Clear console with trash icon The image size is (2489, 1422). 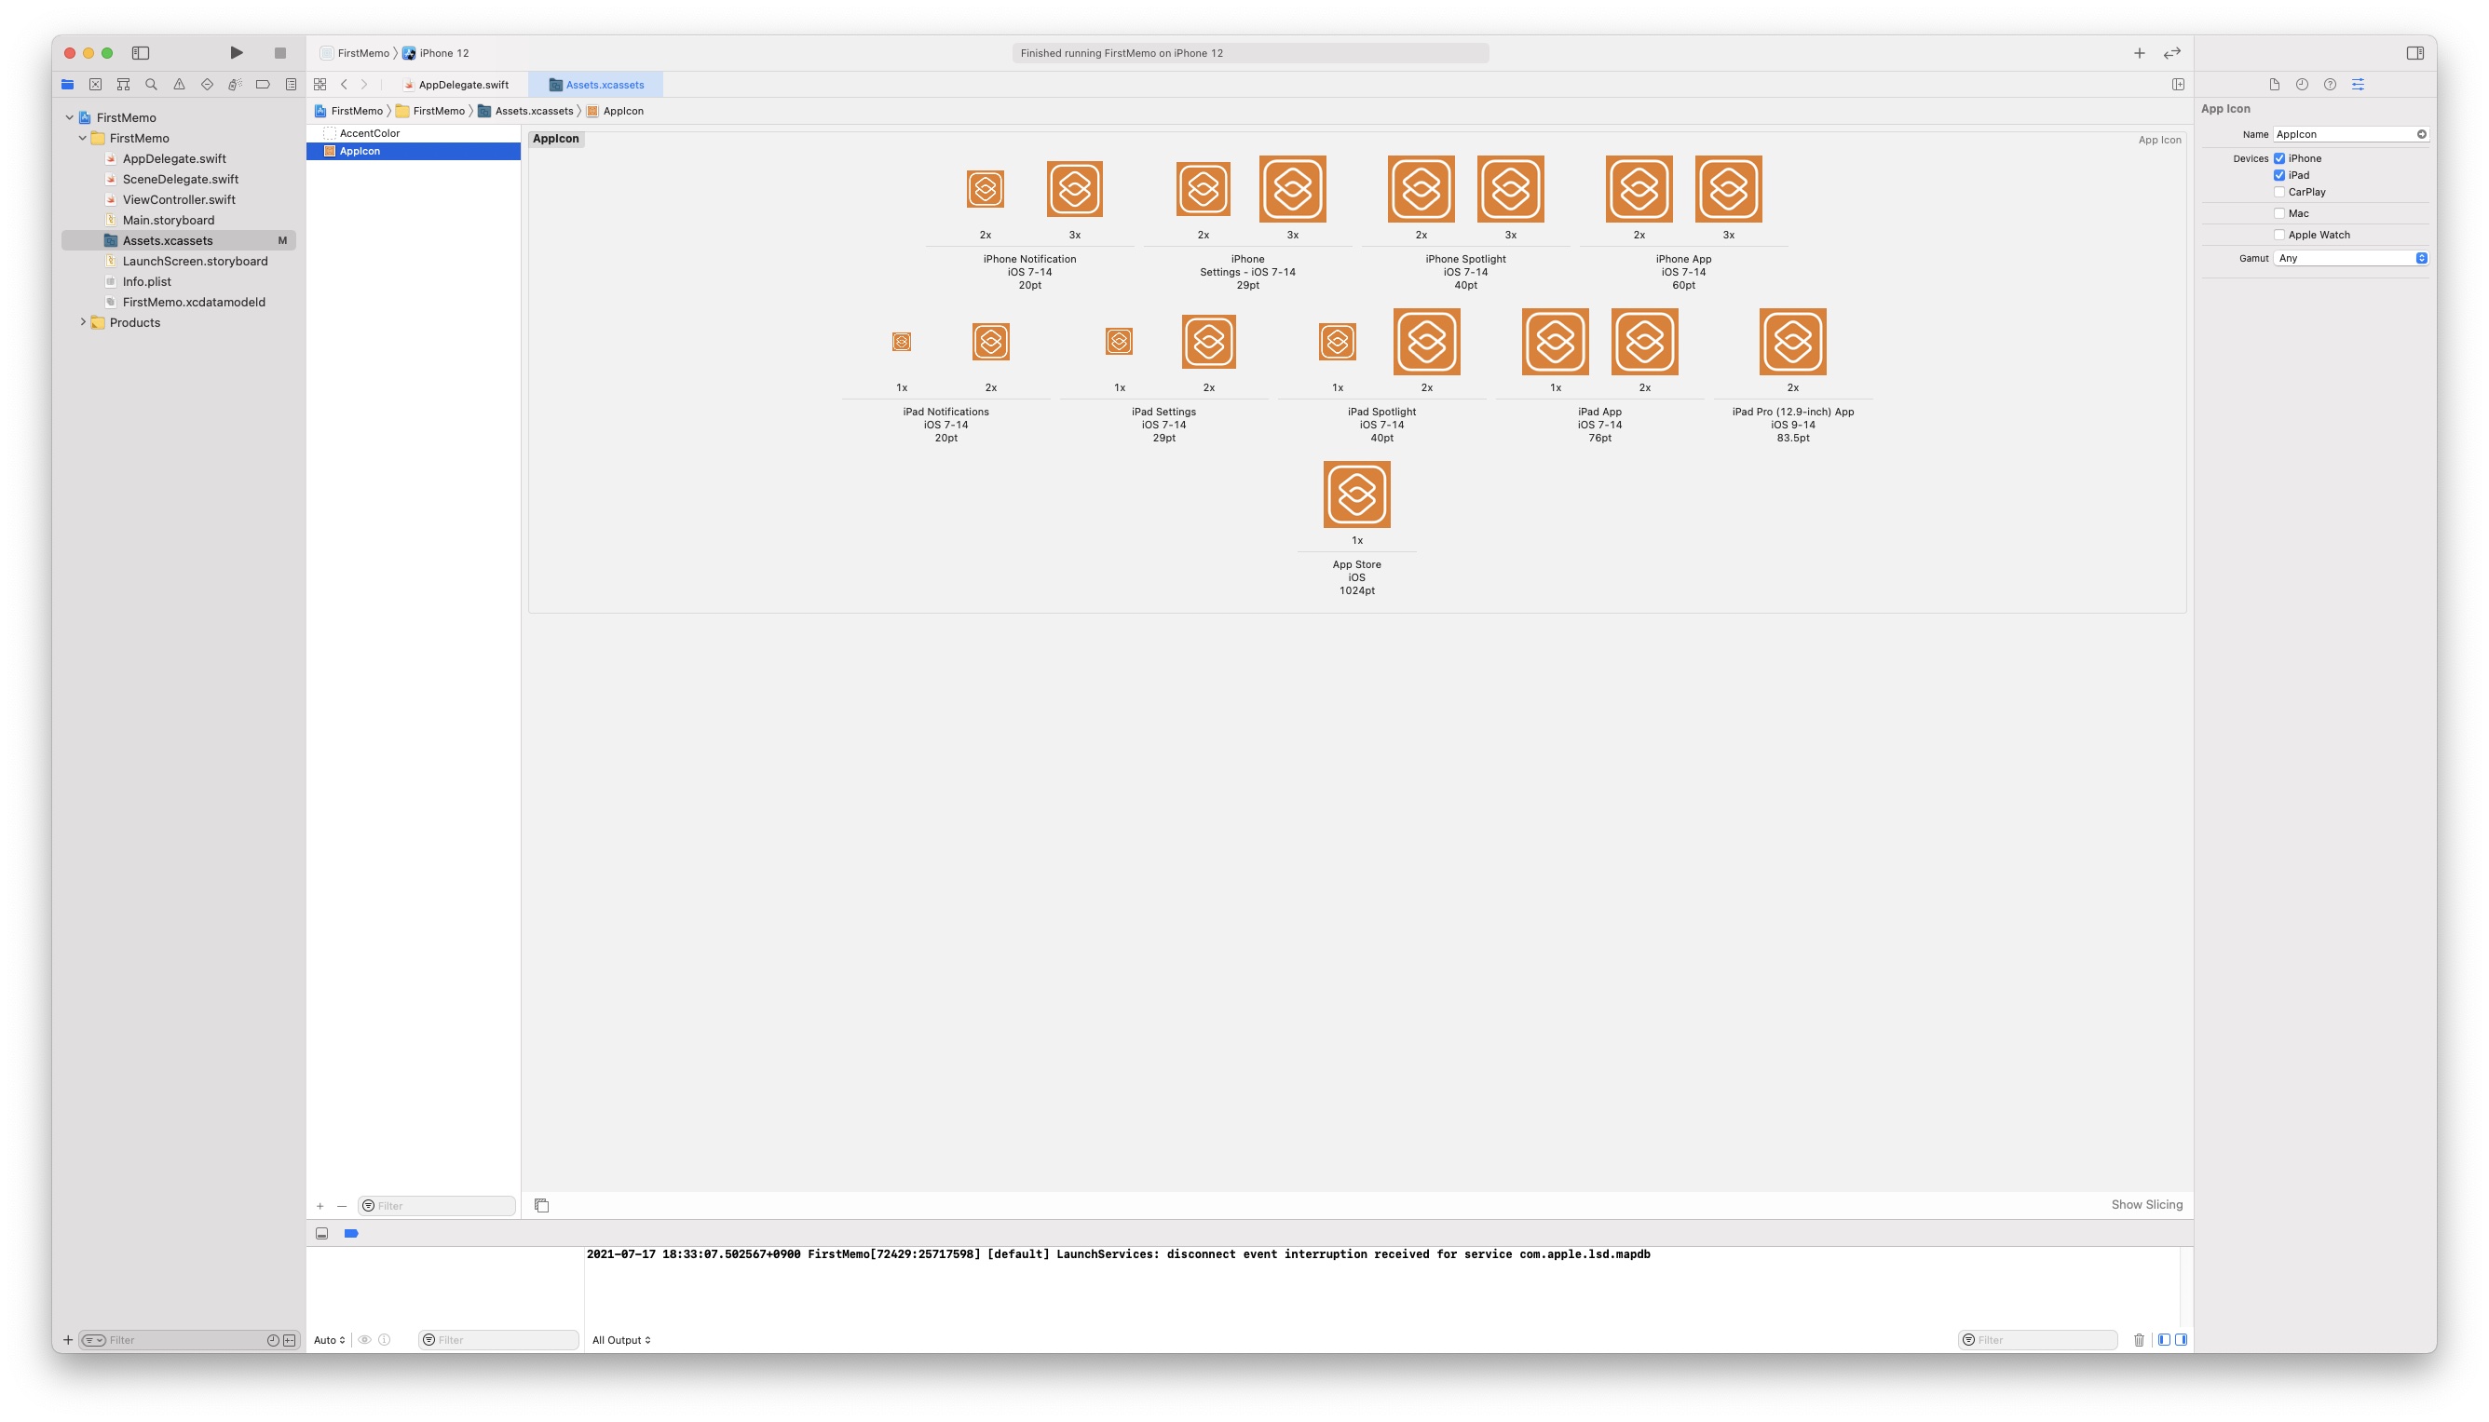point(2139,1340)
